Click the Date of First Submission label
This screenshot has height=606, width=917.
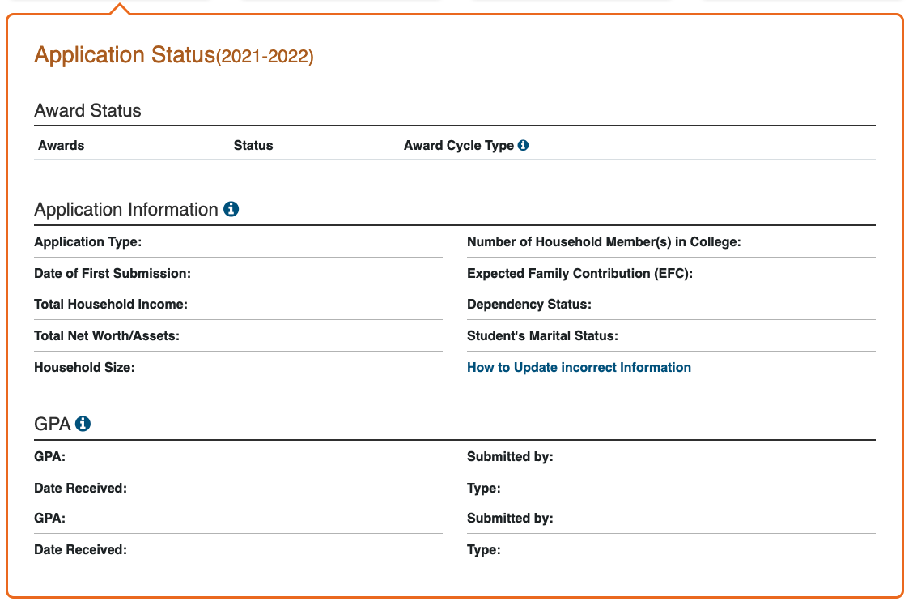tap(113, 274)
